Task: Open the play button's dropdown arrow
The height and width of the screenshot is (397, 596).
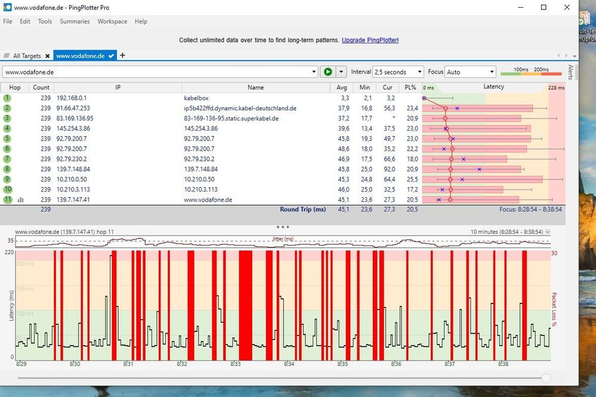Action: (x=341, y=71)
